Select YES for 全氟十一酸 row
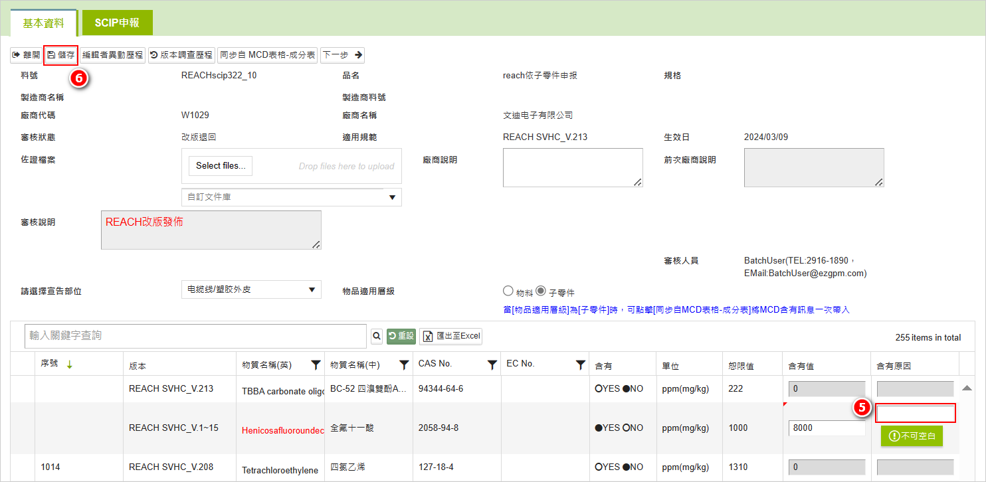Image resolution: width=986 pixels, height=482 pixels. pyautogui.click(x=599, y=428)
